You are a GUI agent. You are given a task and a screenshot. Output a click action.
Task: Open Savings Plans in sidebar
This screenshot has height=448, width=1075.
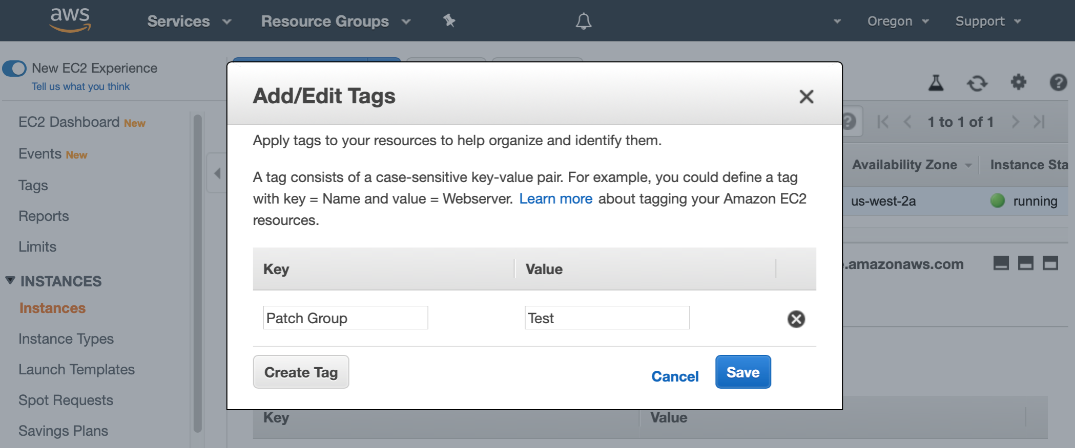63,431
